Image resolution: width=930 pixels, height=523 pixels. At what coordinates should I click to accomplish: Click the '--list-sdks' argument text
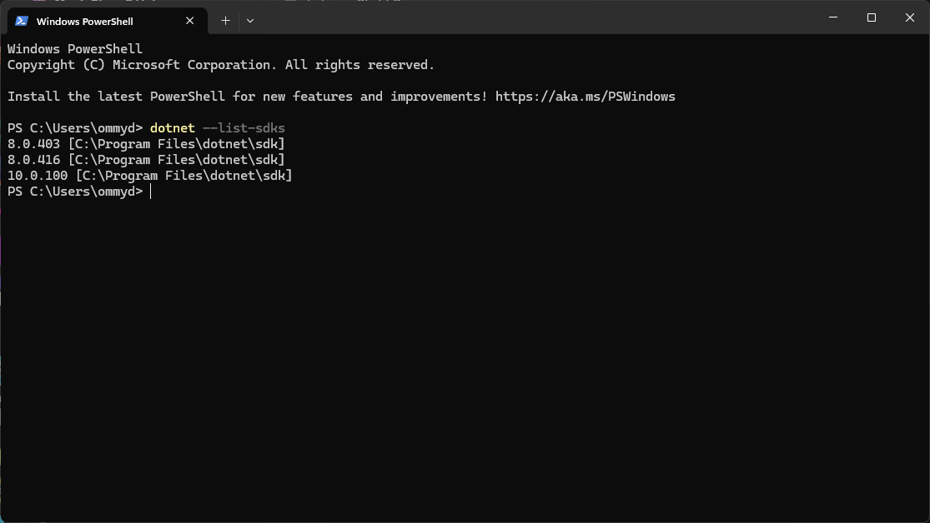pyautogui.click(x=244, y=128)
